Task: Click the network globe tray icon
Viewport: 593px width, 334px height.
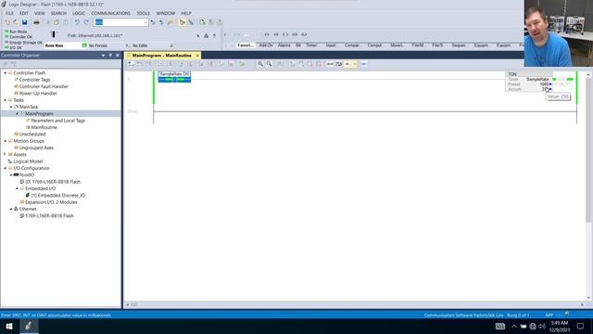Action: (533, 326)
